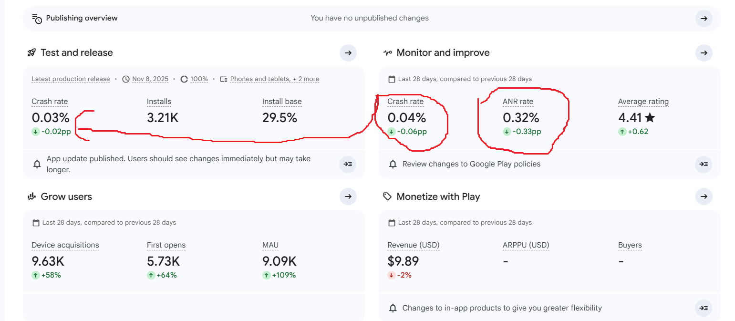Click the Revenue (USD) metric label
Viewport: 735px width, 321px height.
(x=413, y=245)
